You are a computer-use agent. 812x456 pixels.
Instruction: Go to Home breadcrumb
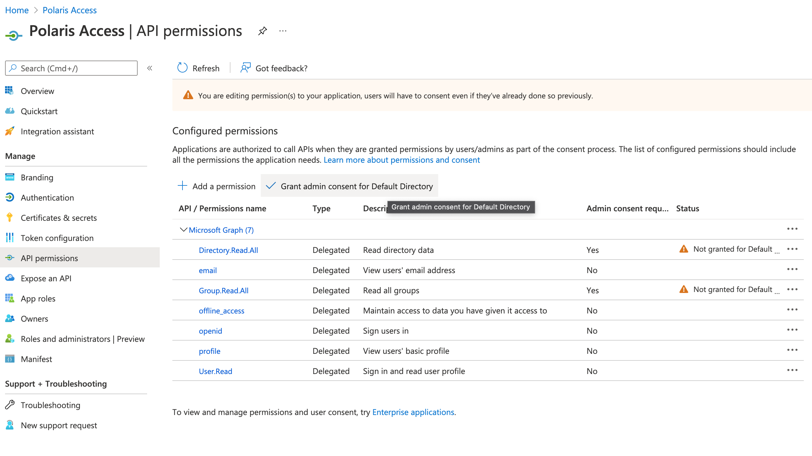[x=17, y=10]
